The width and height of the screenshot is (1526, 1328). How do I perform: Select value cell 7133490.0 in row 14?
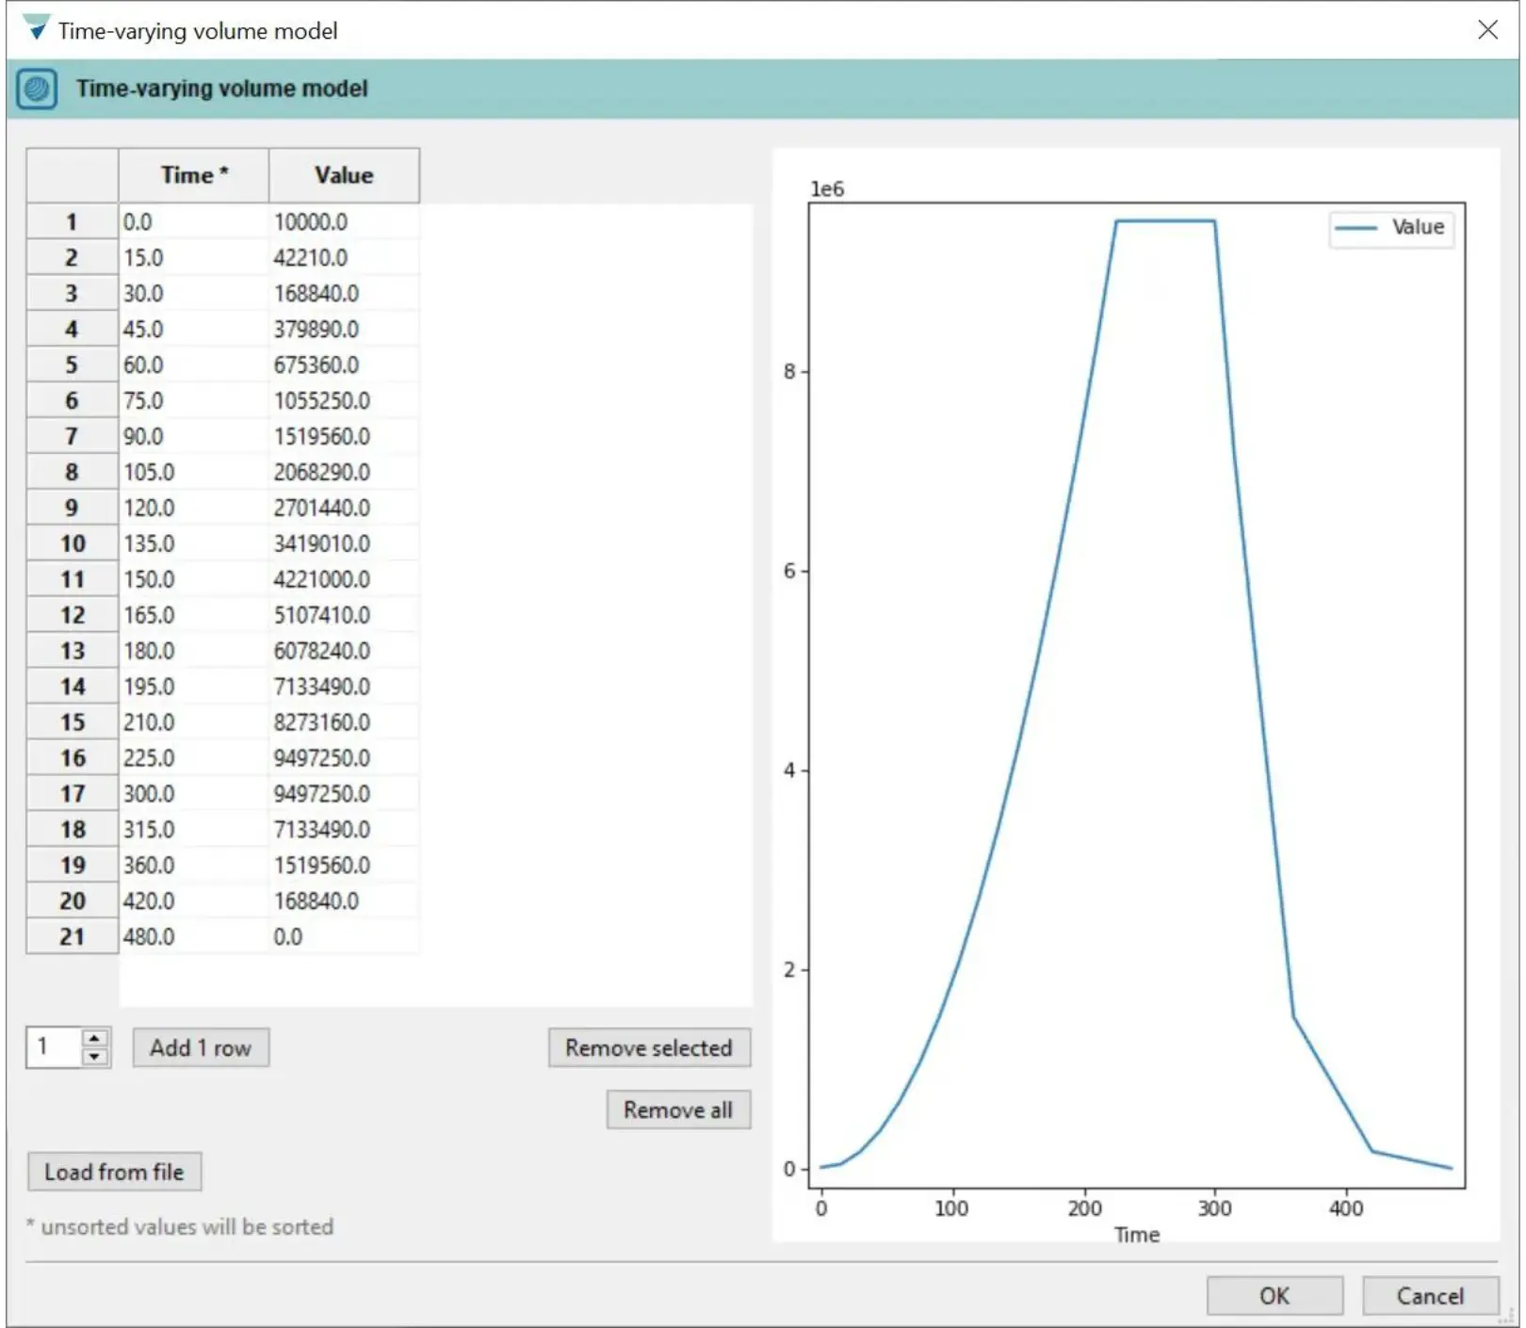click(344, 687)
